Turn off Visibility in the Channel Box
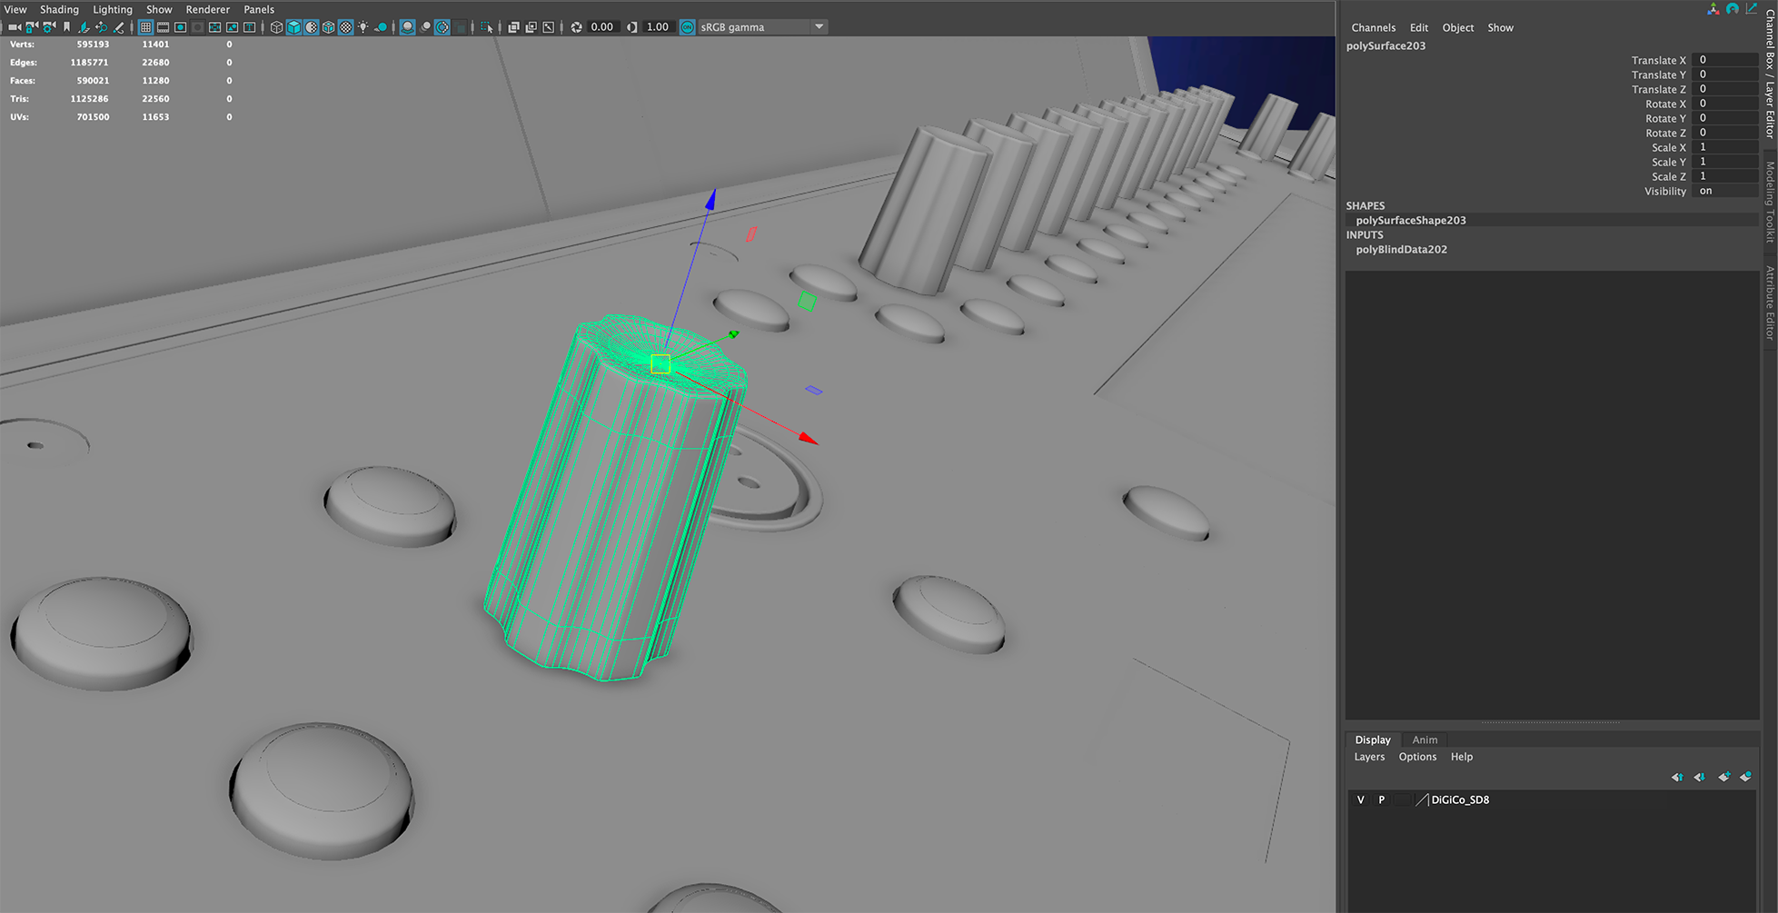This screenshot has width=1778, height=913. [1705, 191]
